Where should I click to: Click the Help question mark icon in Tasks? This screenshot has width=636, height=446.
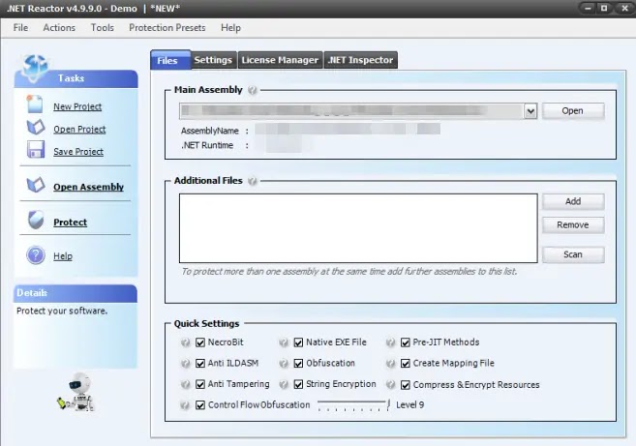36,255
